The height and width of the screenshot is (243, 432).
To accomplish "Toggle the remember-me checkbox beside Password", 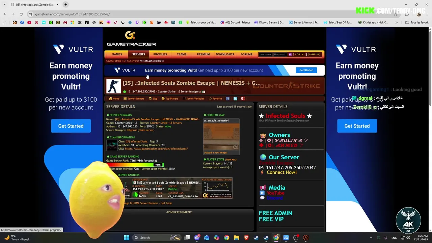I will (290, 54).
